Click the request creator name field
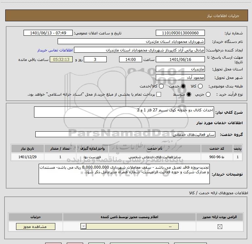 [139, 50]
